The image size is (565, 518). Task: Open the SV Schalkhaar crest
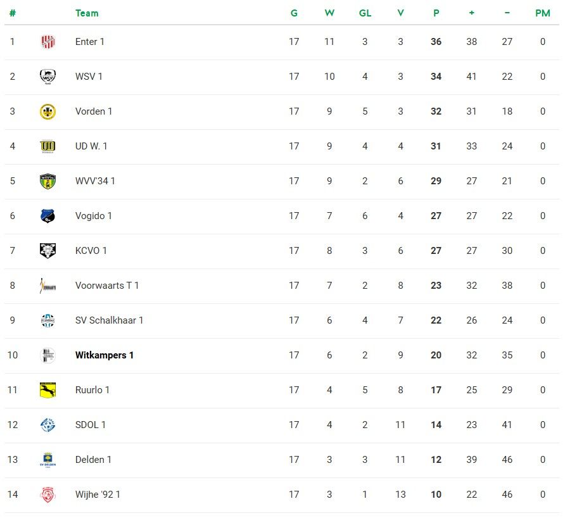(48, 320)
